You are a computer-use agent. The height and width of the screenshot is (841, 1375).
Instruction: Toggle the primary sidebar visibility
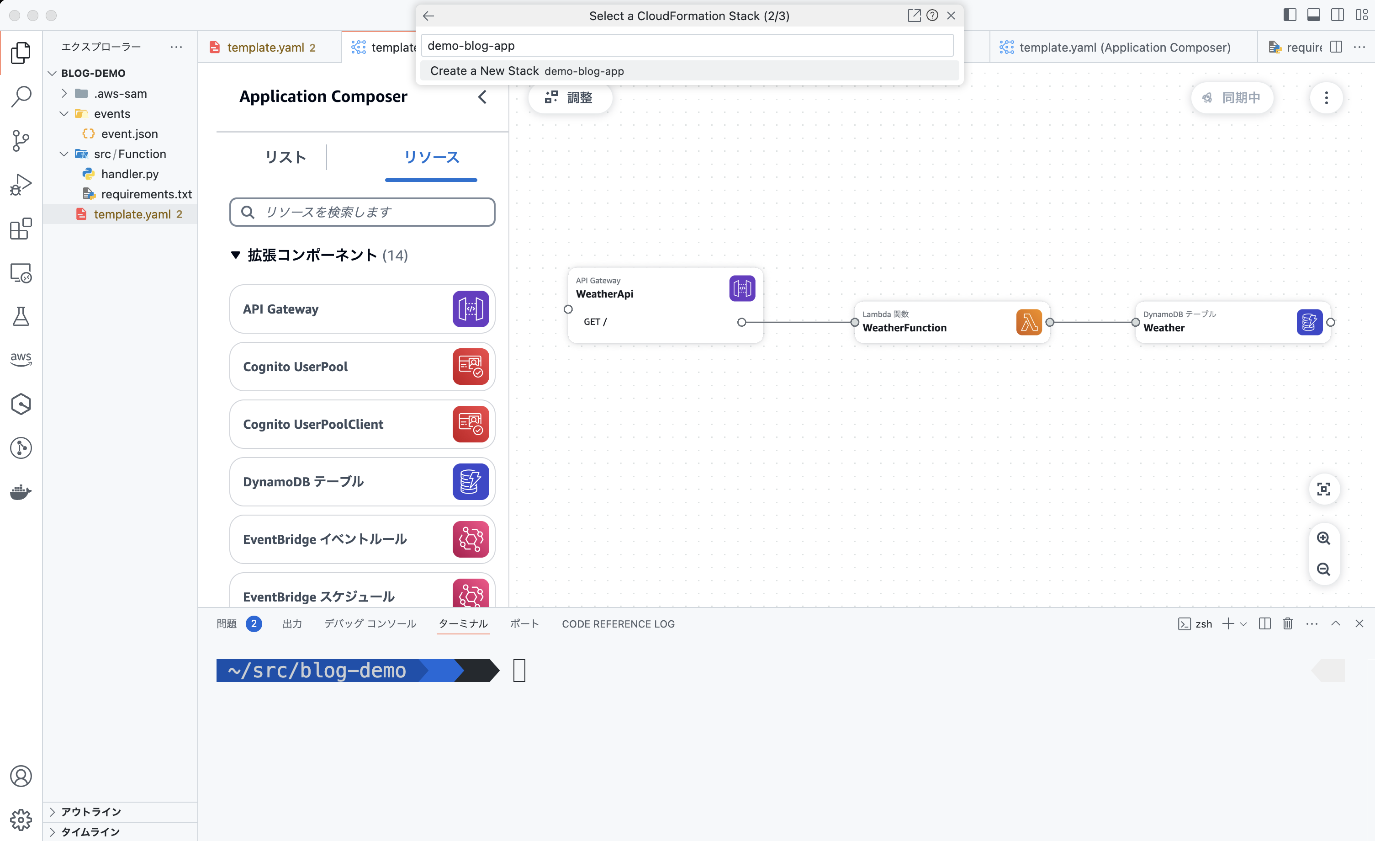[1290, 15]
